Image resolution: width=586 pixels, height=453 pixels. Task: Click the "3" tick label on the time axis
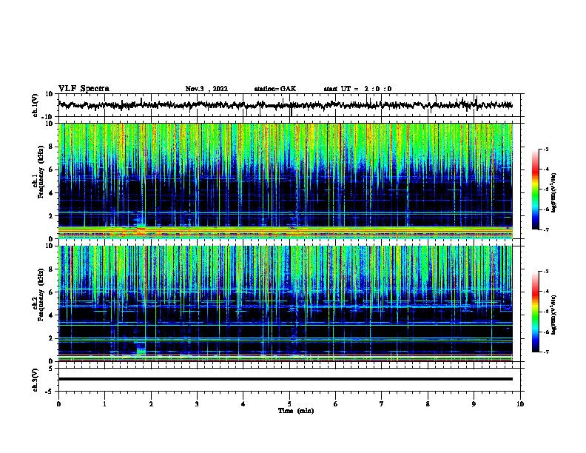[x=197, y=404]
